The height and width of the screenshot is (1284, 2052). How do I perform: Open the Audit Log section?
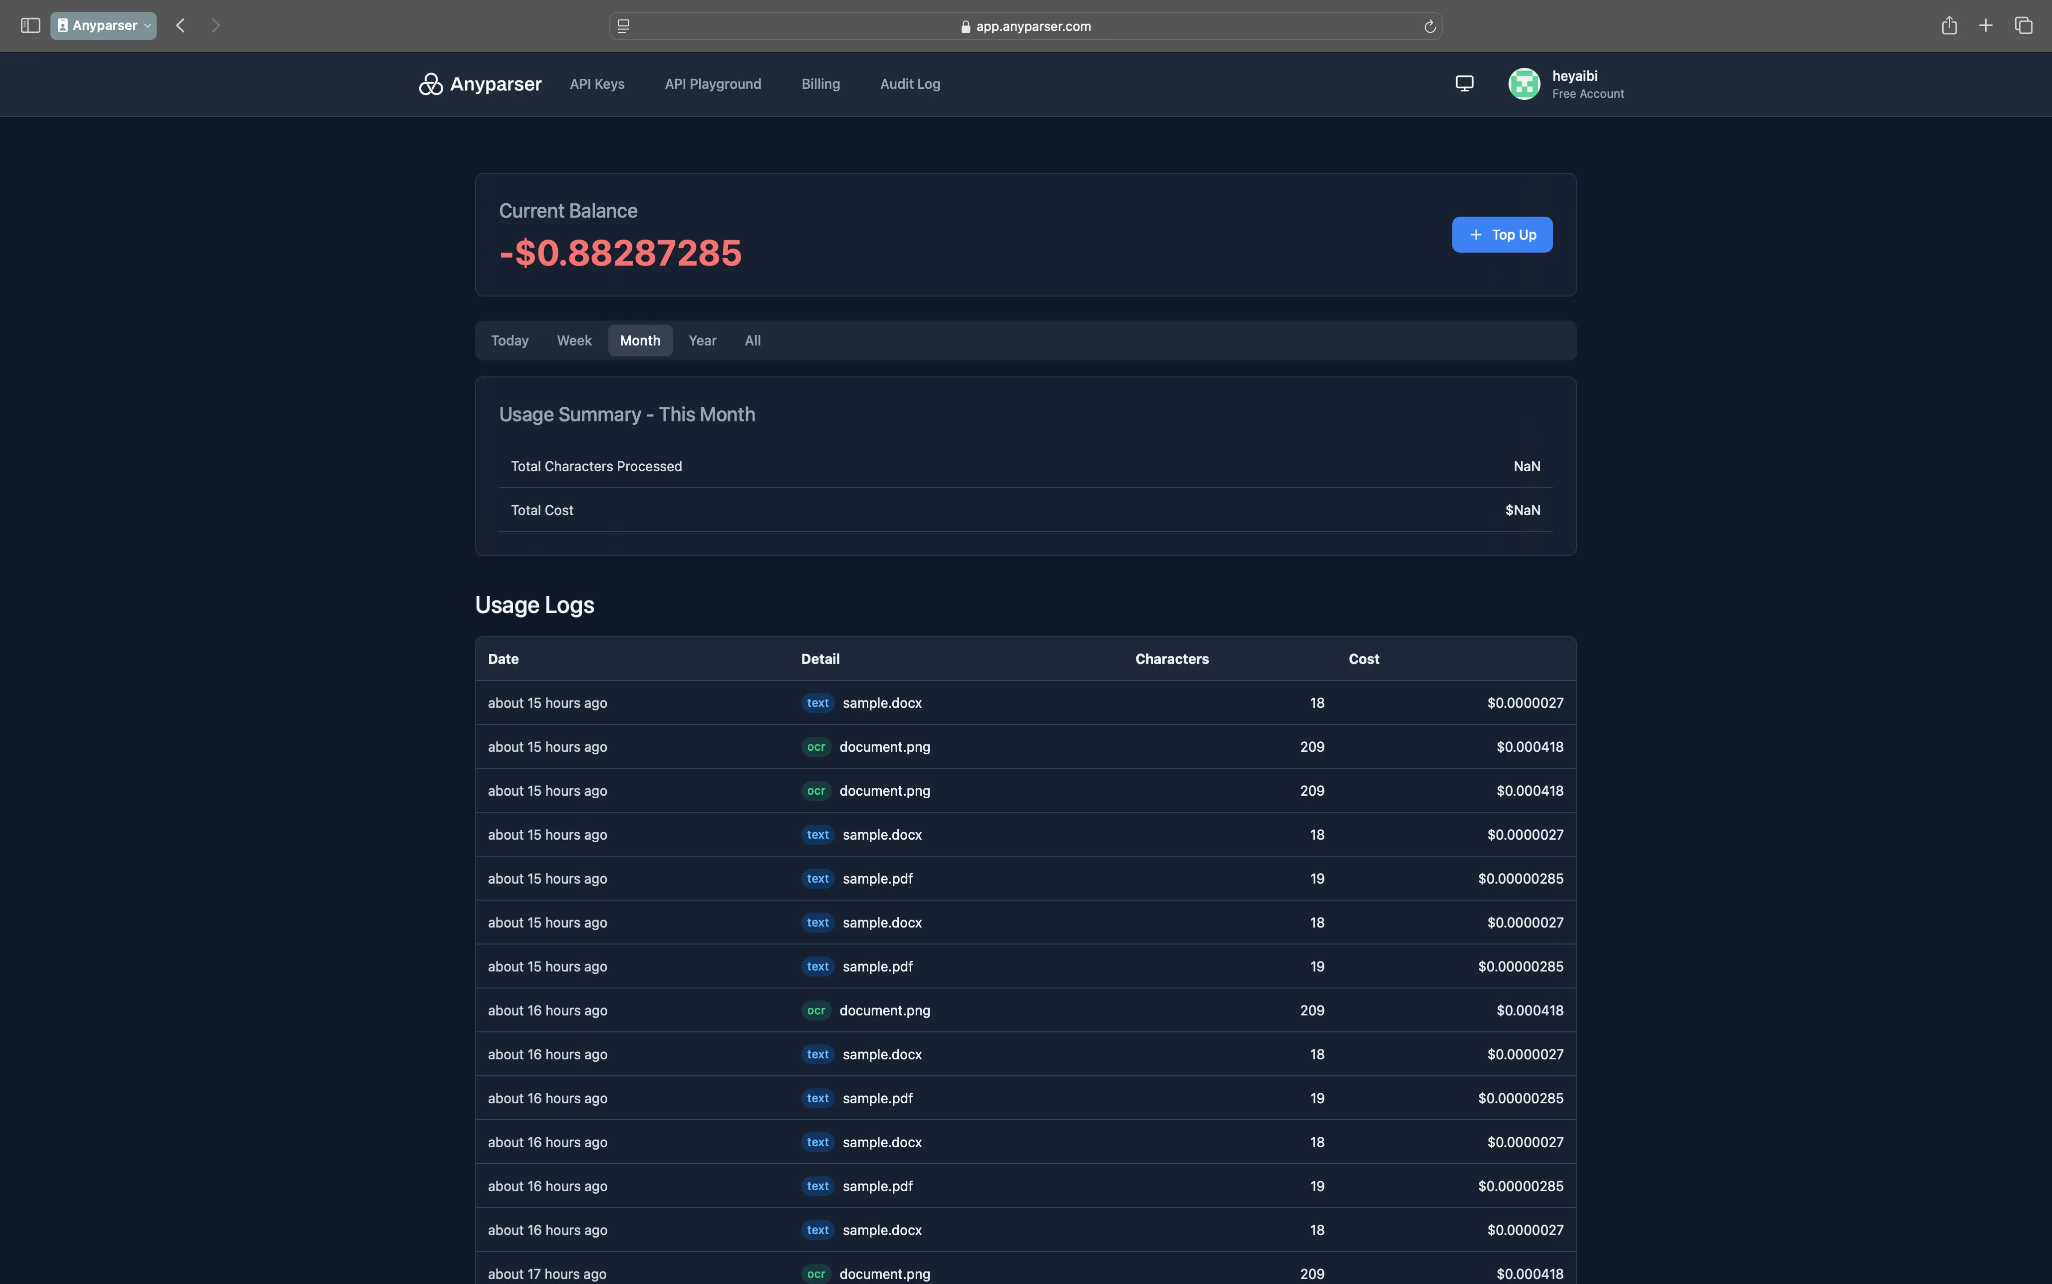tap(909, 84)
